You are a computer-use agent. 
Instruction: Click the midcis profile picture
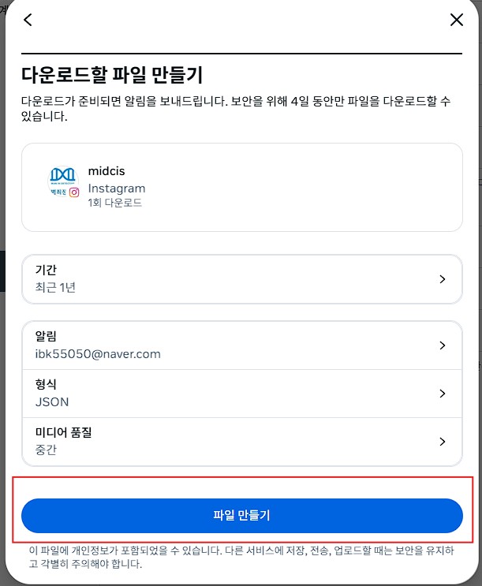pos(63,181)
